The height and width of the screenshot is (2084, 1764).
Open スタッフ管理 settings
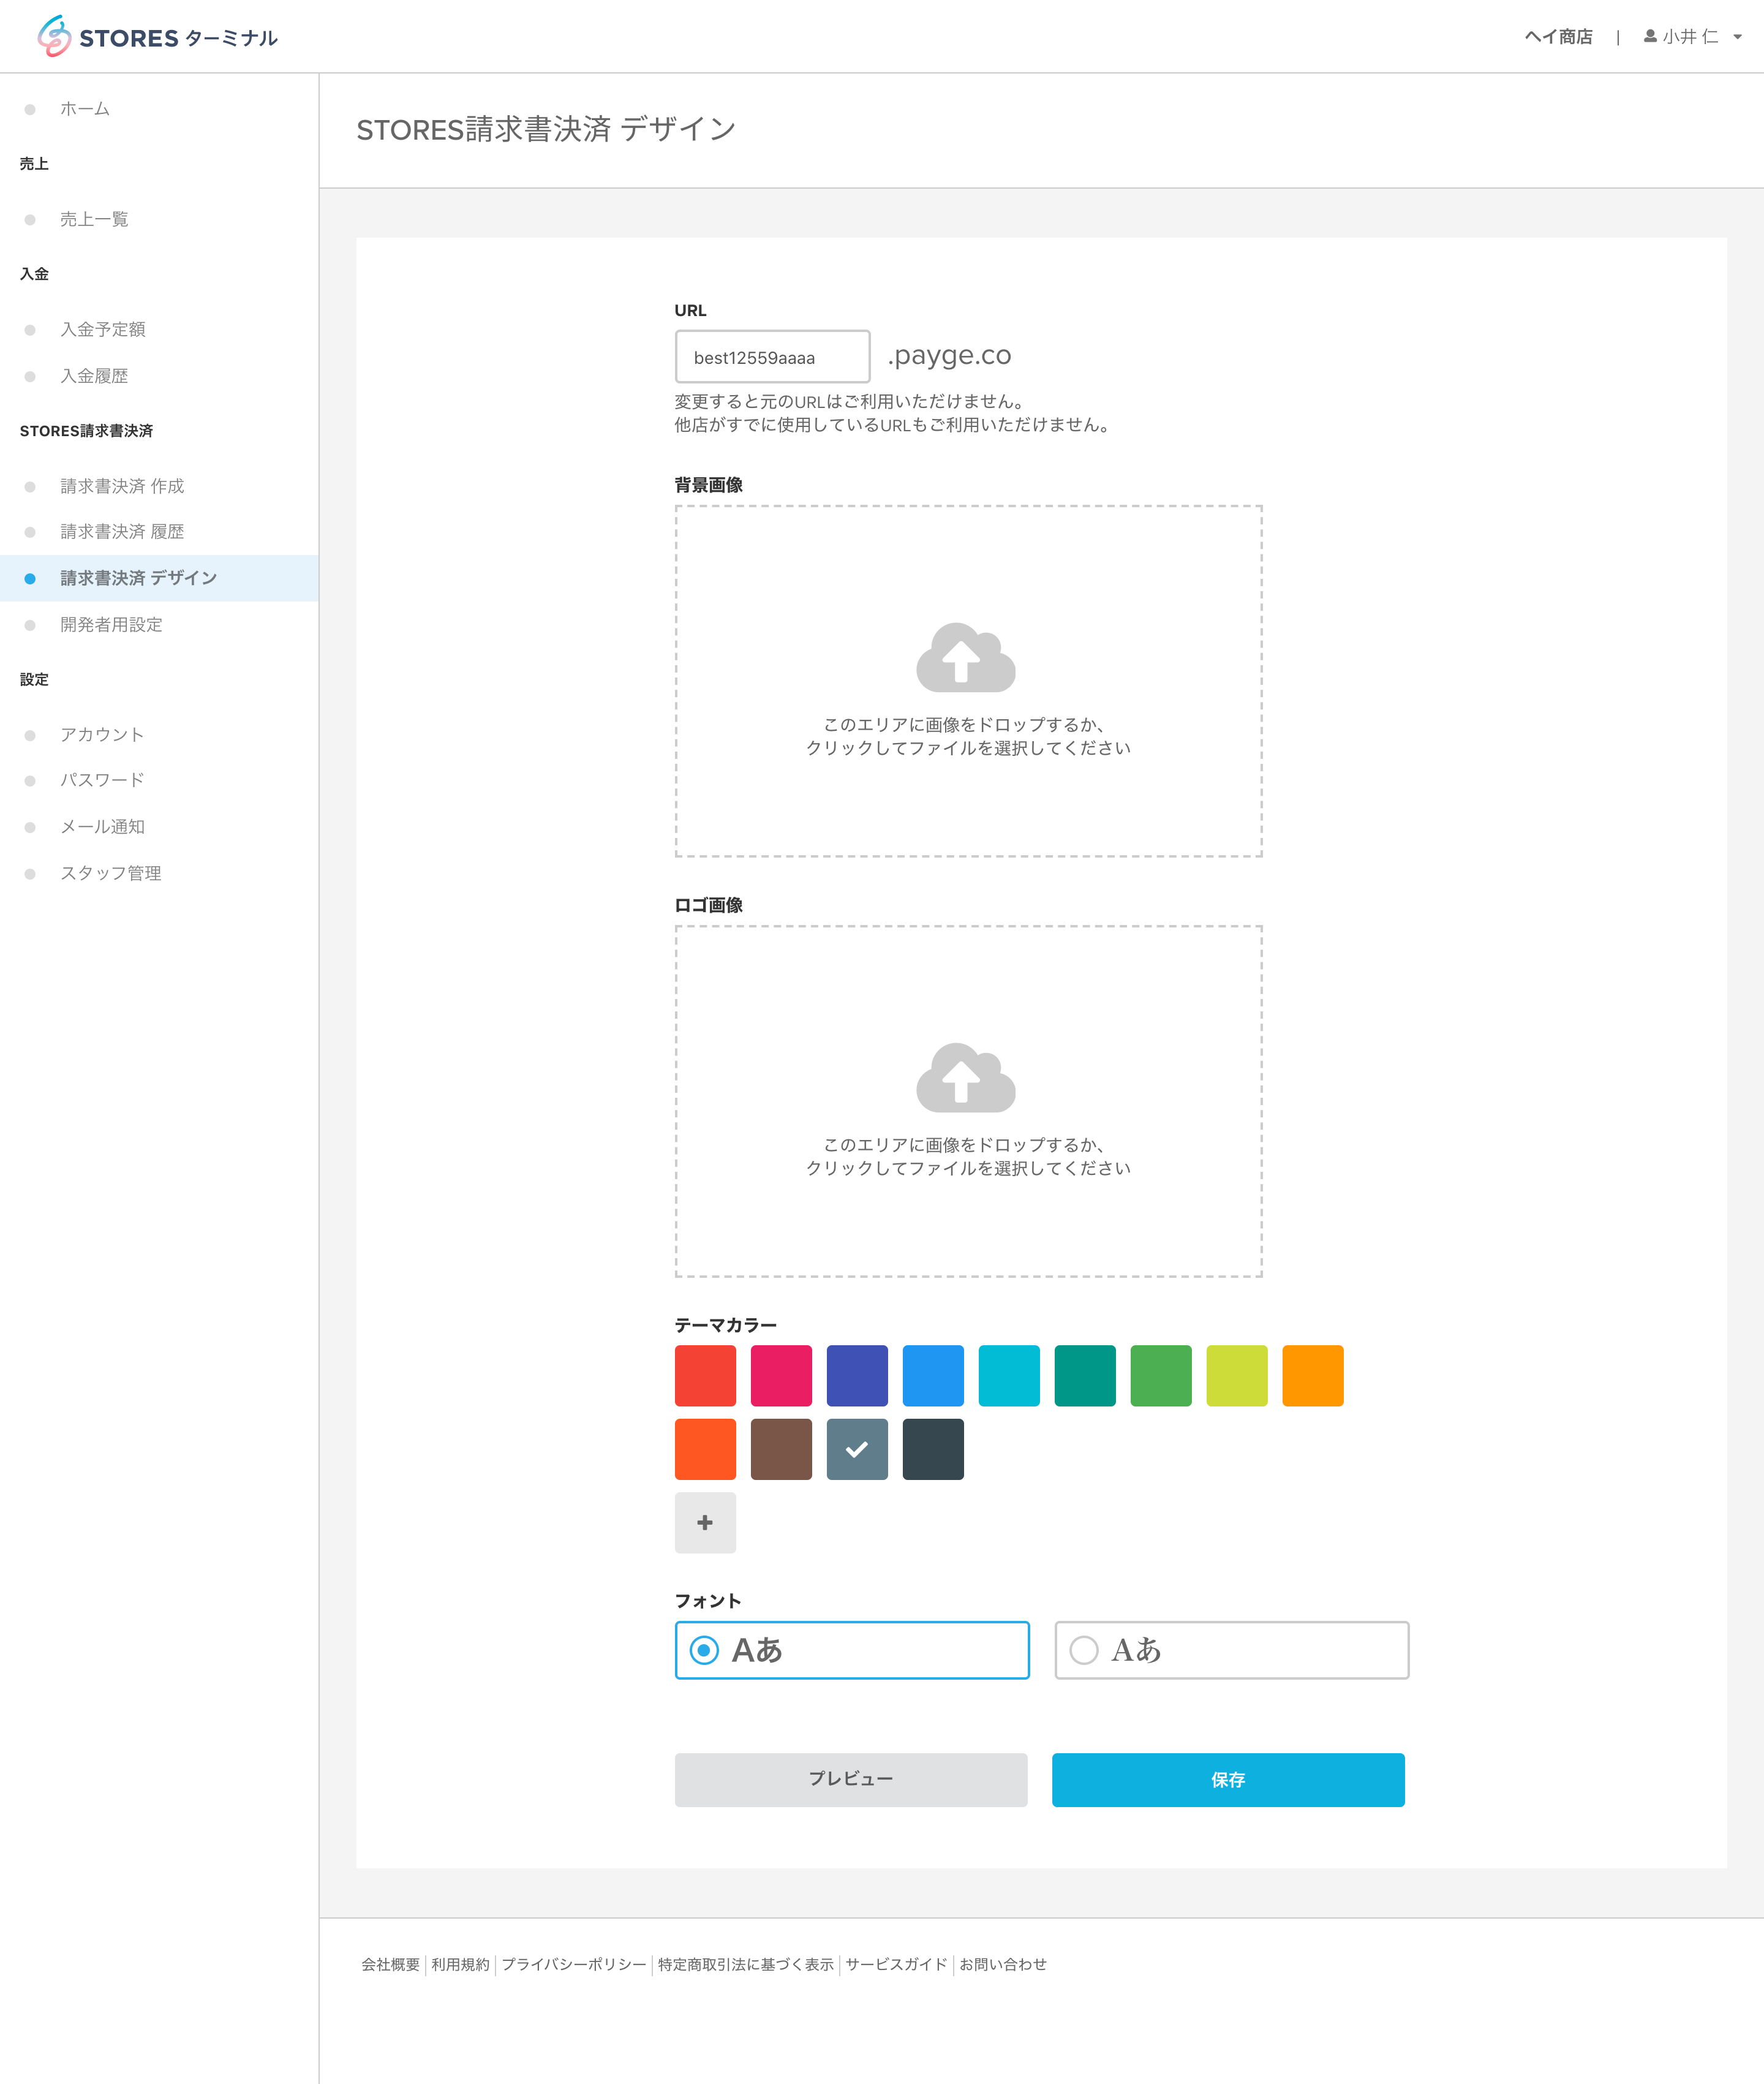pyautogui.click(x=111, y=873)
